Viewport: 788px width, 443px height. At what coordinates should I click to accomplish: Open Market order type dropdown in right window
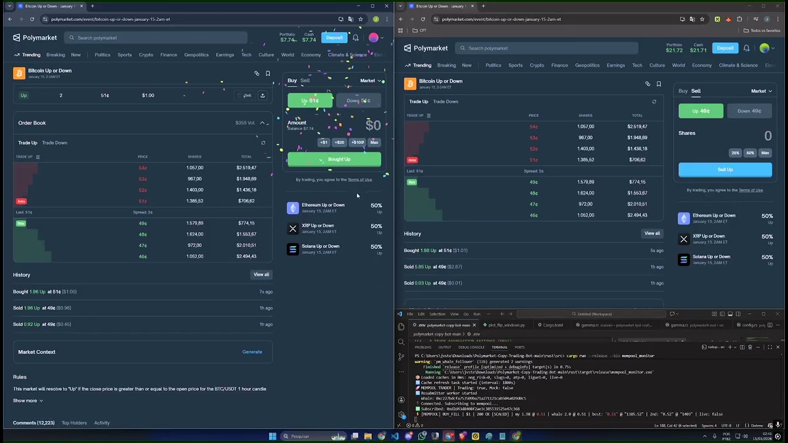pyautogui.click(x=762, y=91)
